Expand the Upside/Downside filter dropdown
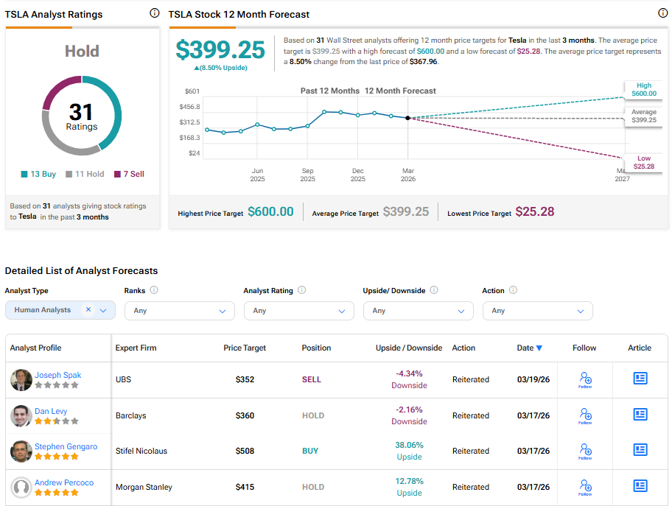The height and width of the screenshot is (506, 672). point(417,311)
